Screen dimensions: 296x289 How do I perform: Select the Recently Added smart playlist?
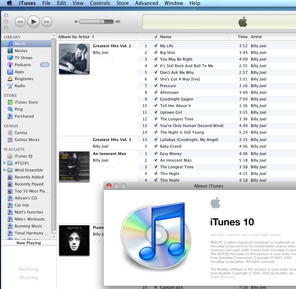point(29,177)
